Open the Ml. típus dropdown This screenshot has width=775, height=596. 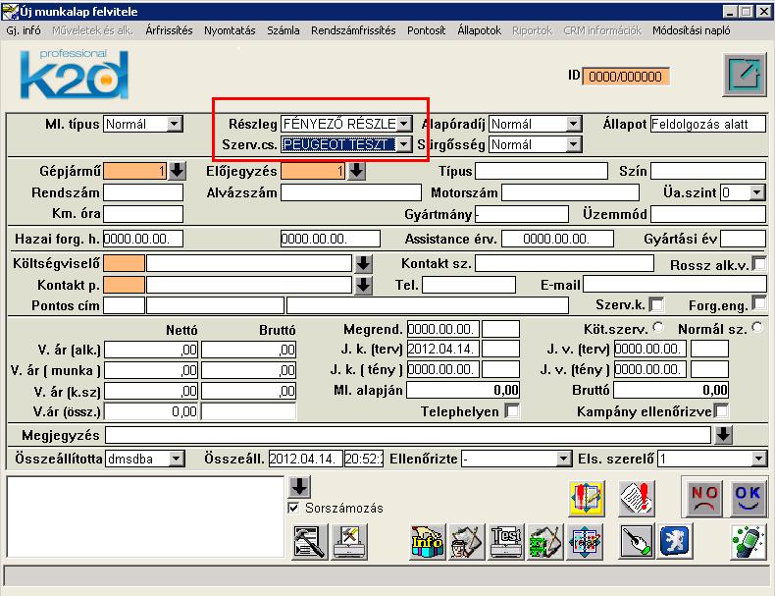(175, 124)
